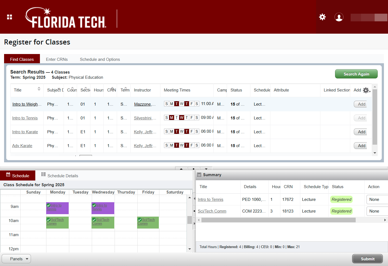Screen dimensions: 388x266
Task: Add the Intro to Weight class
Action: click(360, 104)
